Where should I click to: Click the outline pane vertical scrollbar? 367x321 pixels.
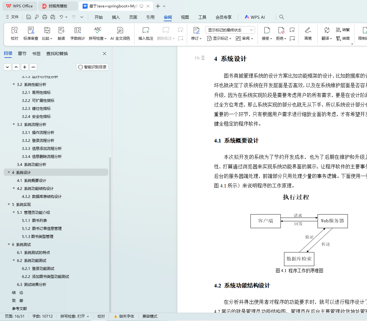click(x=110, y=235)
